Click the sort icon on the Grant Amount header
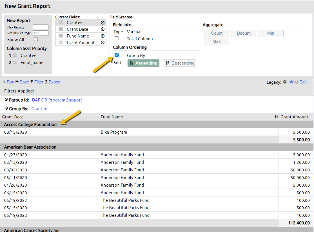This screenshot has height=232, width=314. pos(276,117)
